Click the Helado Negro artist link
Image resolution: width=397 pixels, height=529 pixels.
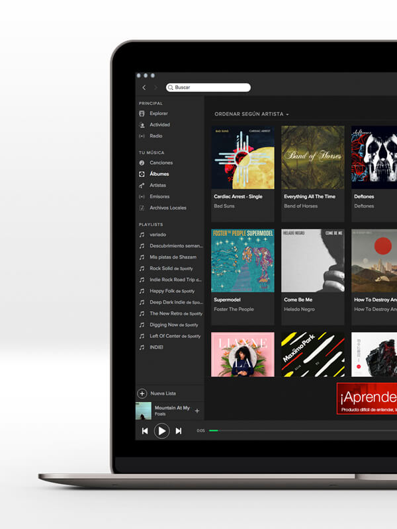(299, 309)
